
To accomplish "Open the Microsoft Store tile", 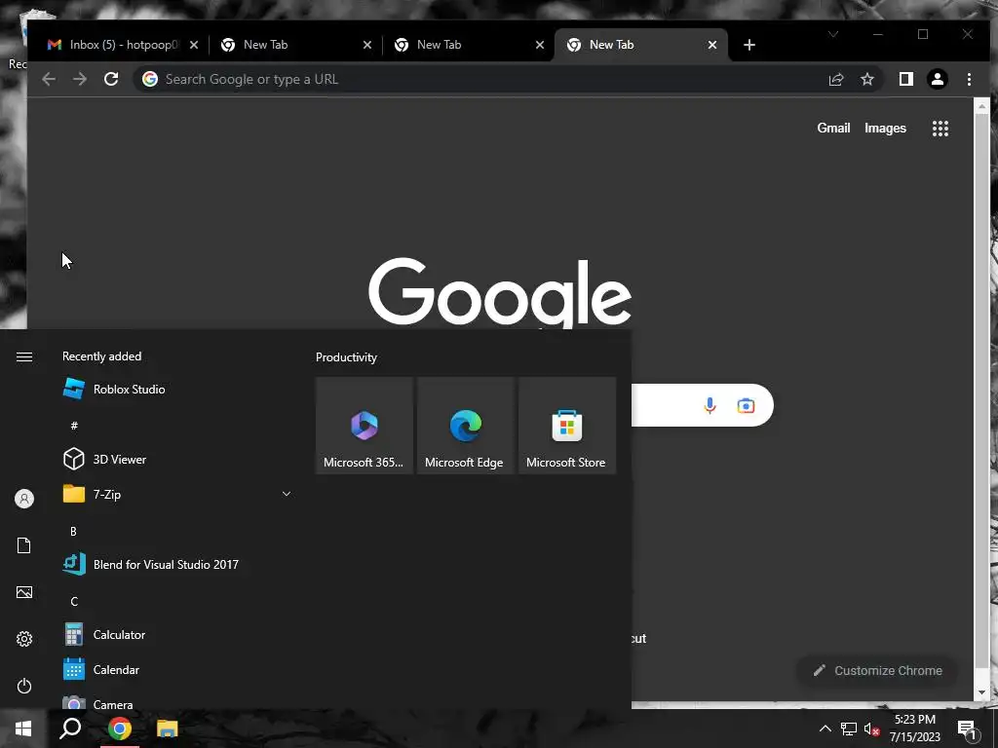I will pos(567,426).
